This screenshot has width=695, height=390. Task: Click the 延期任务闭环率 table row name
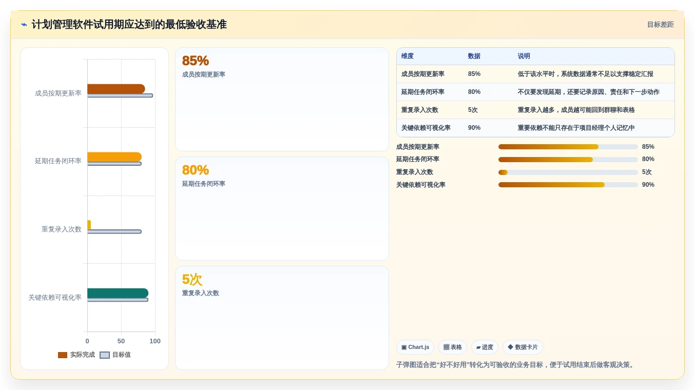[423, 92]
